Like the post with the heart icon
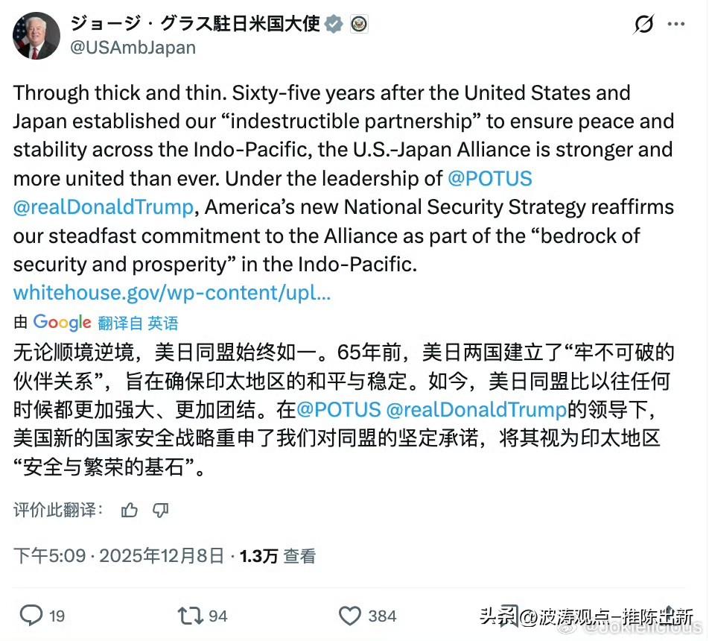Screen dimensions: 709x641 pyautogui.click(x=350, y=615)
